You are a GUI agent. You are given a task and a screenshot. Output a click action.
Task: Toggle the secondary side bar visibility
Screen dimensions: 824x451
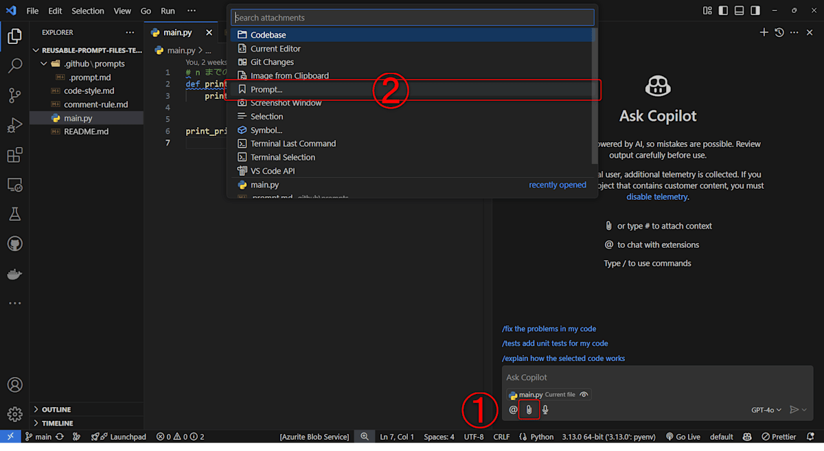coord(755,10)
